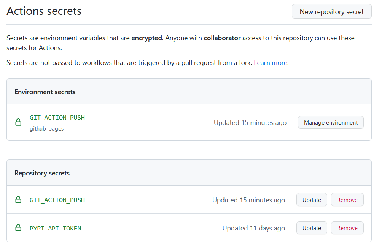Remove the GIT_ACTION_PUSH repository secret

[x=347, y=200]
